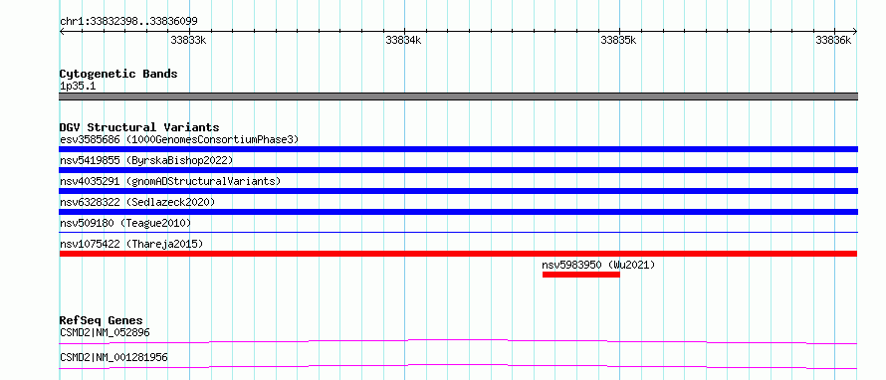Click the esv3585686 blue variant bar
The width and height of the screenshot is (886, 380).
pyautogui.click(x=458, y=149)
